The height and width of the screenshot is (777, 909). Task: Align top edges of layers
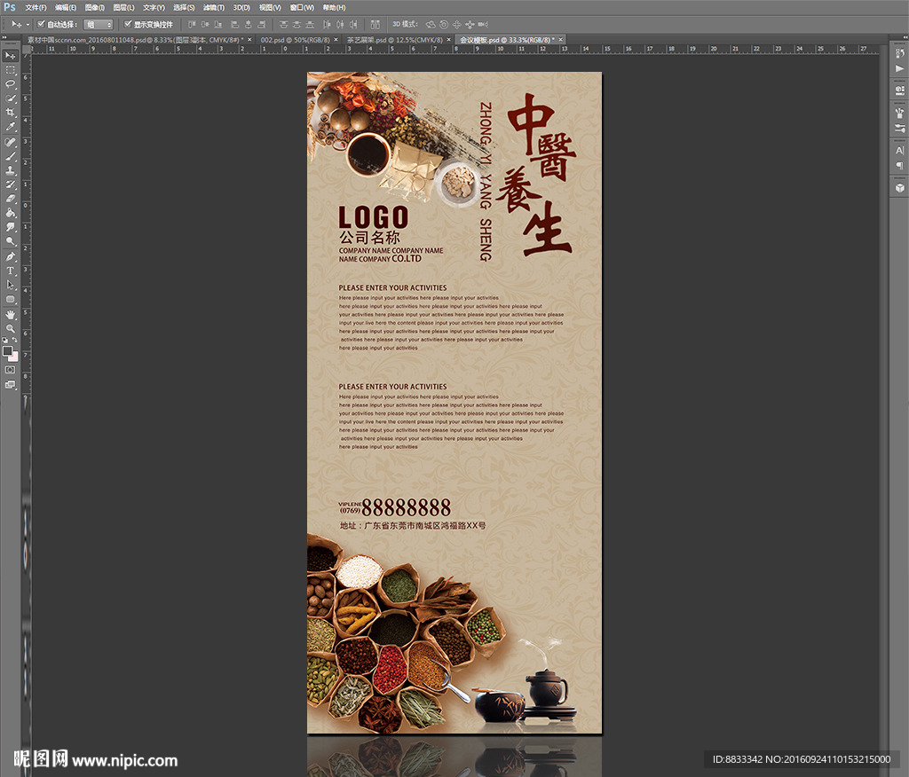click(x=192, y=24)
